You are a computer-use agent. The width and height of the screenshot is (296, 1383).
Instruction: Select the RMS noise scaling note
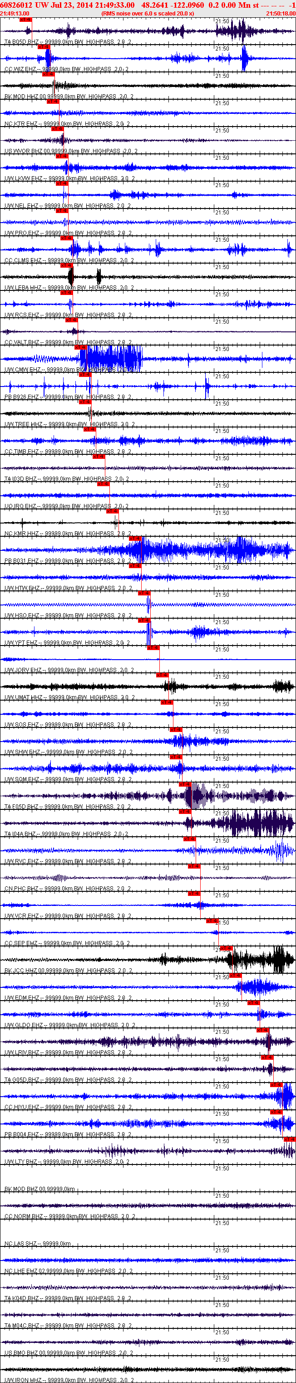pos(148,13)
